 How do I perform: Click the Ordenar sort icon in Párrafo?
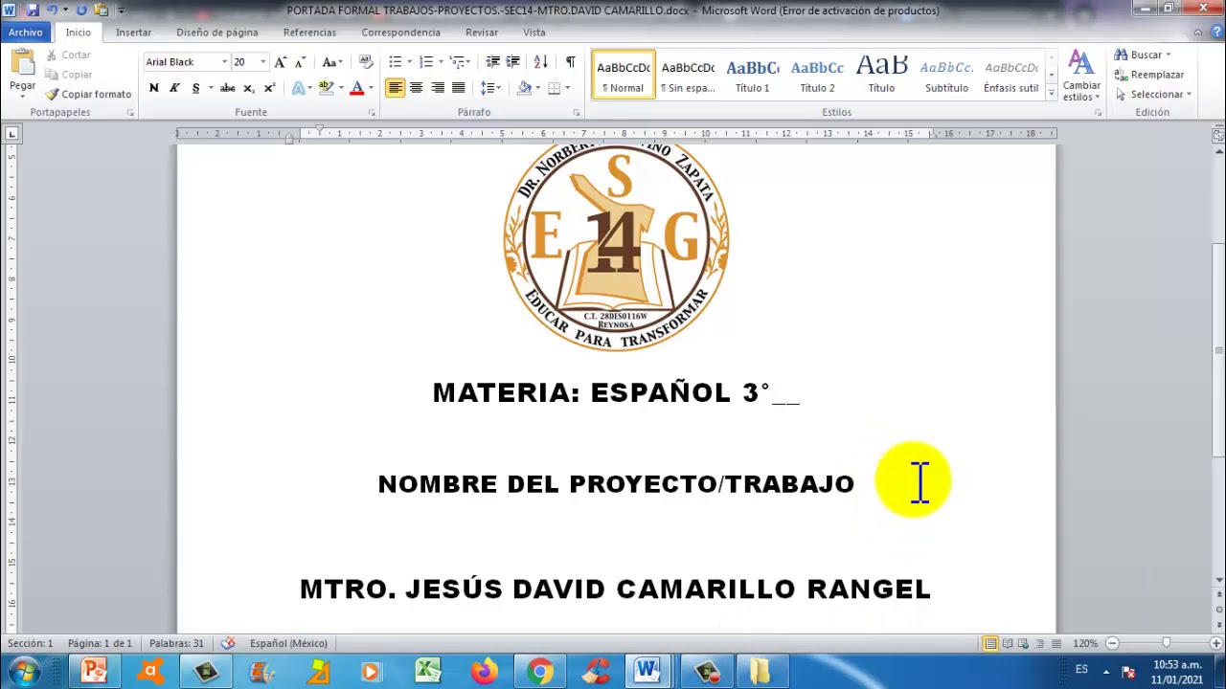[x=540, y=62]
